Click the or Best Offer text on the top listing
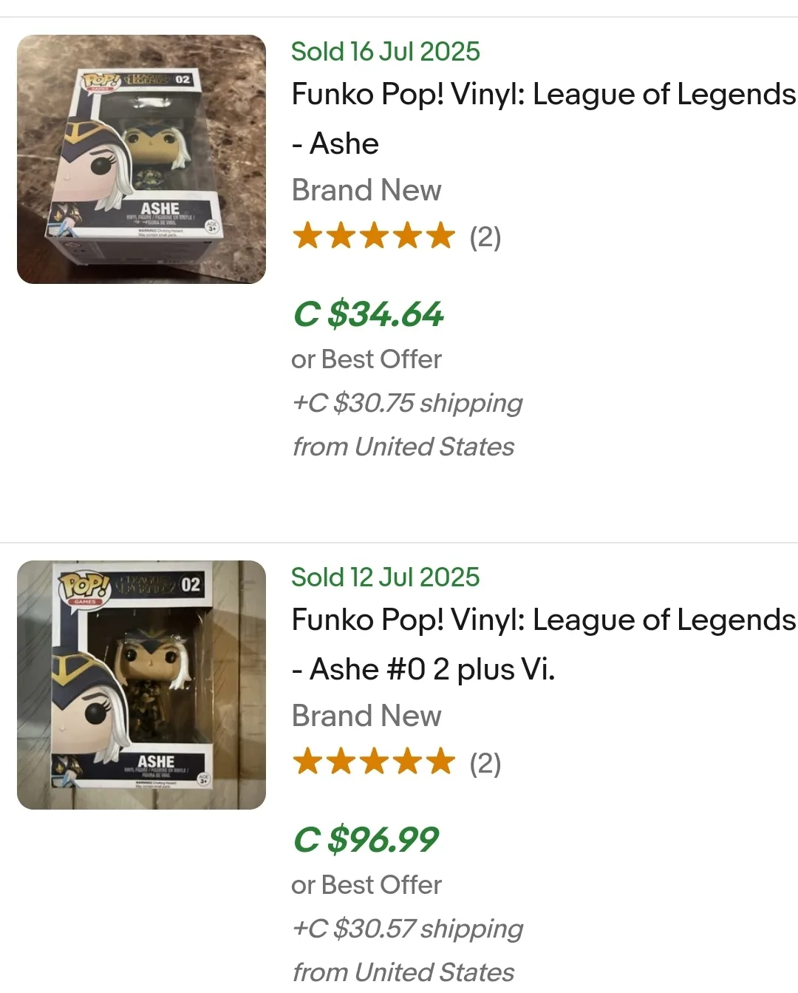The width and height of the screenshot is (798, 993). 366,359
